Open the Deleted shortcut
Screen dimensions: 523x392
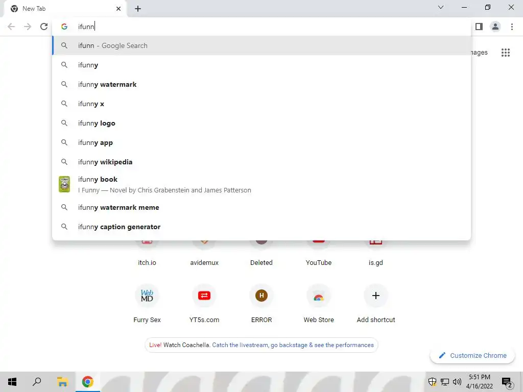click(261, 253)
